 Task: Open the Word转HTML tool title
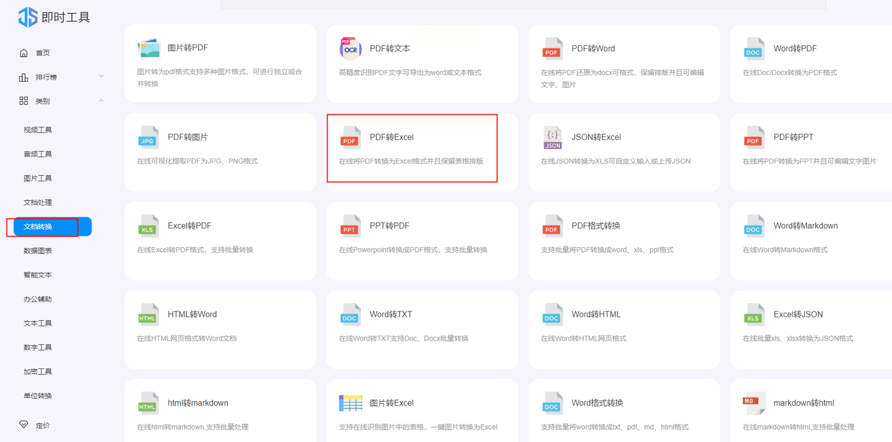click(596, 314)
